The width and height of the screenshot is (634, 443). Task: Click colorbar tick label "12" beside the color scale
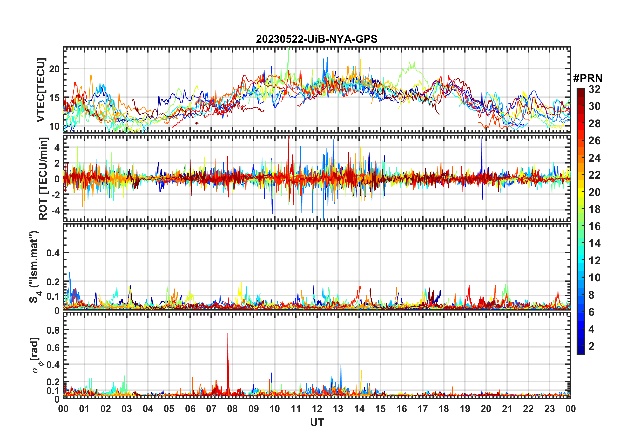594,261
